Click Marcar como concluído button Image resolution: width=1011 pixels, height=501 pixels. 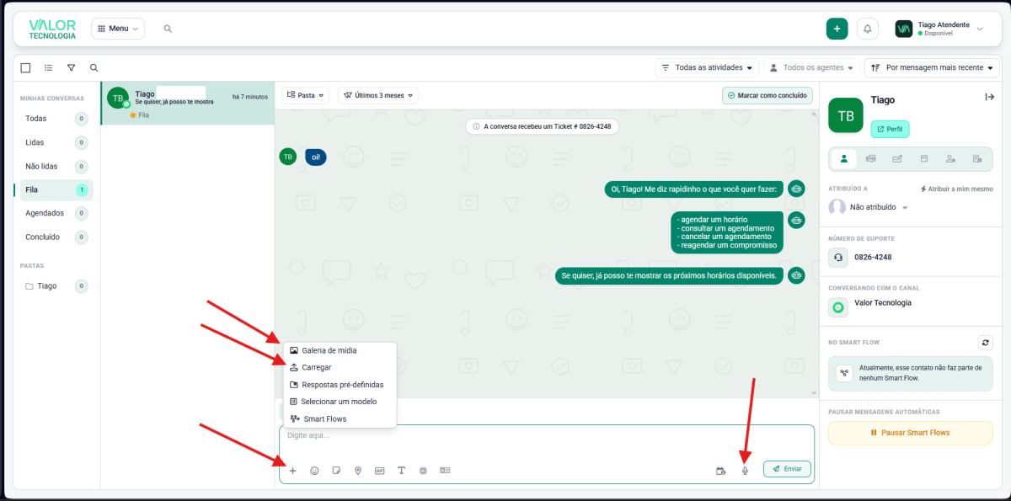point(768,95)
